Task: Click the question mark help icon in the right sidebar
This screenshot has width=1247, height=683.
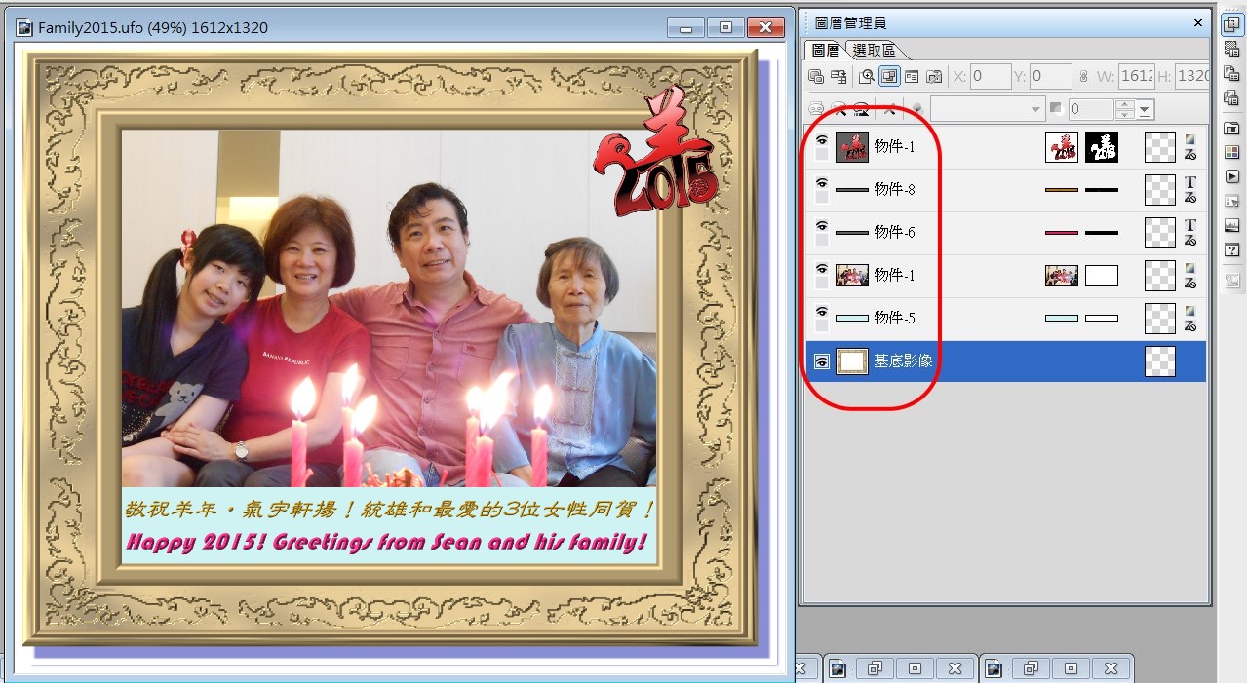Action: coord(1231,250)
